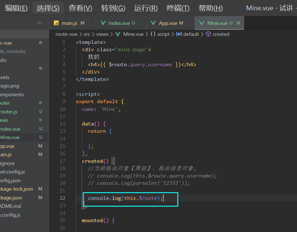Image resolution: width=297 pixels, height=232 pixels.
Task: Switch to the App.vue tab
Action: [x=170, y=23]
